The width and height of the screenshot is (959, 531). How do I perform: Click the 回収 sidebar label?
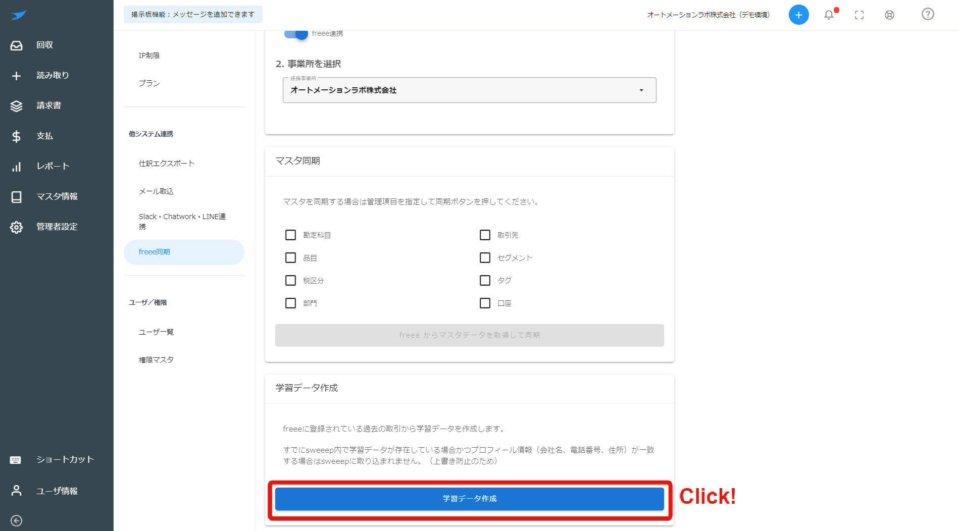click(44, 45)
